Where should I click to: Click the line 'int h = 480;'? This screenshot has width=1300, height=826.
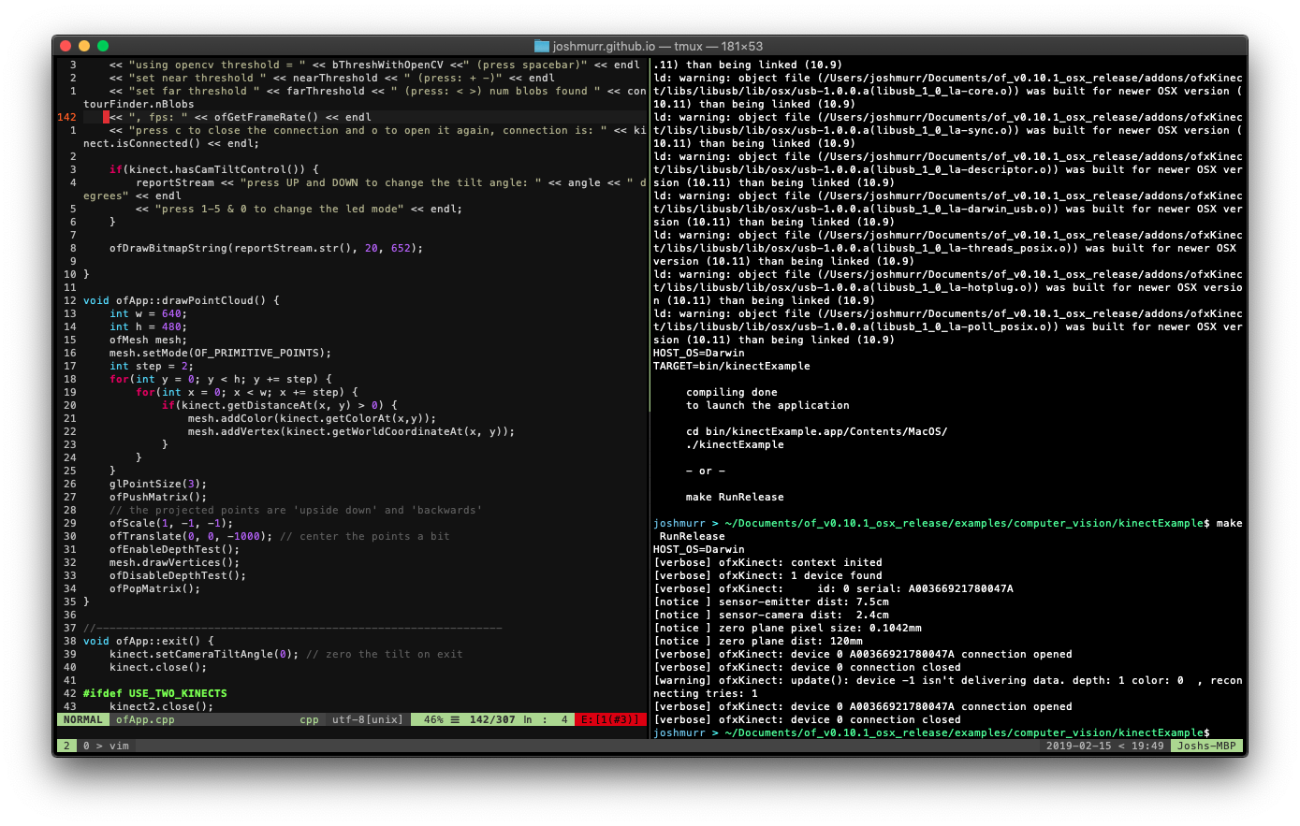[x=148, y=326]
